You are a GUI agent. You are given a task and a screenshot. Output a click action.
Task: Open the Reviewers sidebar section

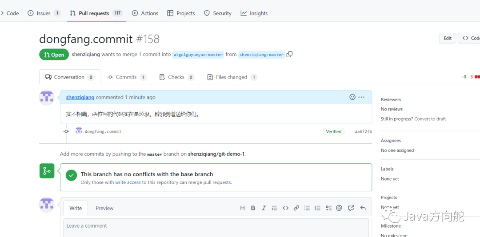391,99
